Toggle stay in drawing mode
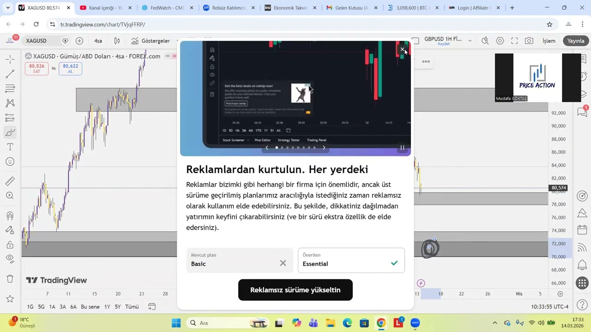Viewport: 591px width, 332px height. 10,230
